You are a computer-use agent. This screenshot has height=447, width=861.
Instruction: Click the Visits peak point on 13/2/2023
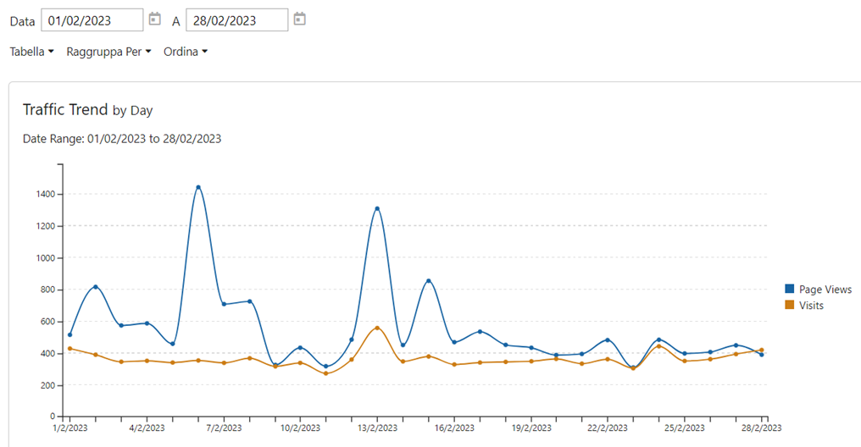pyautogui.click(x=377, y=328)
